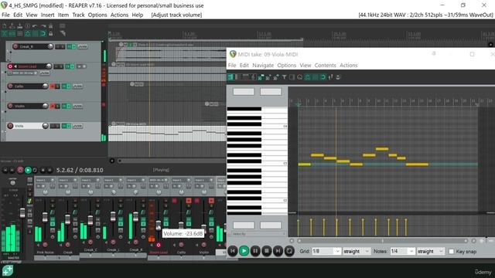Open the notes straight type dropdown
This screenshot has width=495, height=278.
[431, 251]
